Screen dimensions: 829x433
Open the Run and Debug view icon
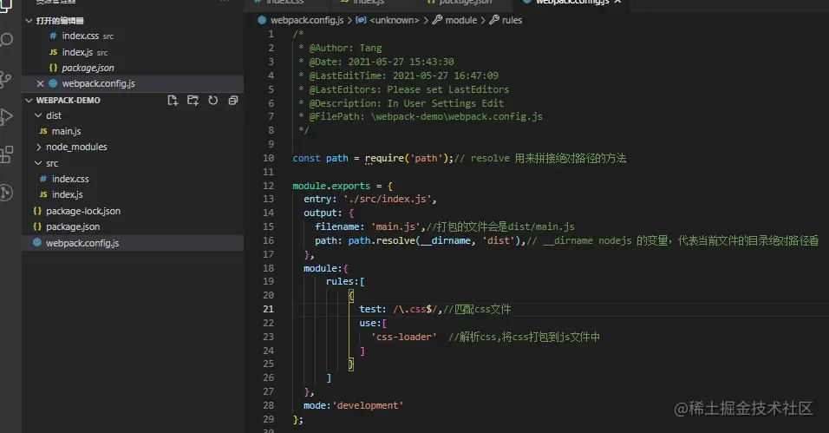[6, 117]
